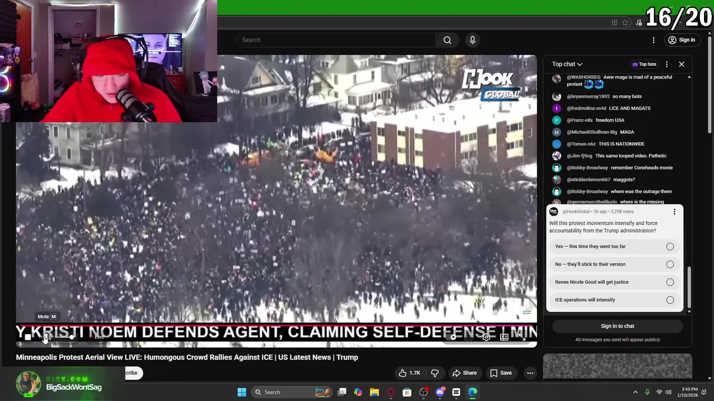The width and height of the screenshot is (714, 401).
Task: Add this page to browser favorites star
Action: tap(625, 22)
